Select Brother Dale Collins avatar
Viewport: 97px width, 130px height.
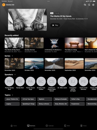(41, 82)
